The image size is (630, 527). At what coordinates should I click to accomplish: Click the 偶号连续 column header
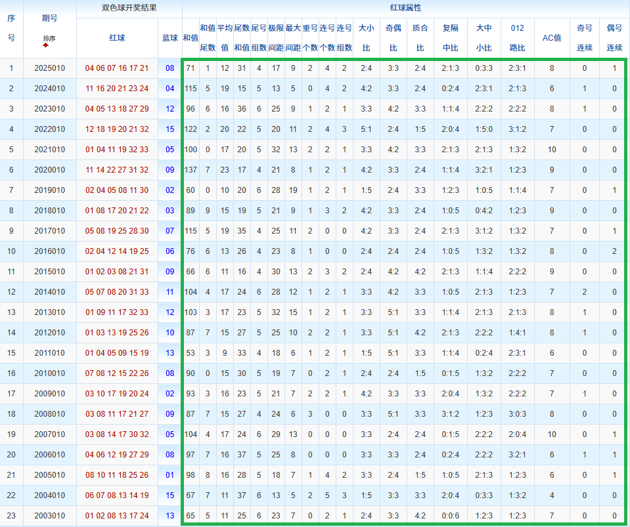click(614, 38)
